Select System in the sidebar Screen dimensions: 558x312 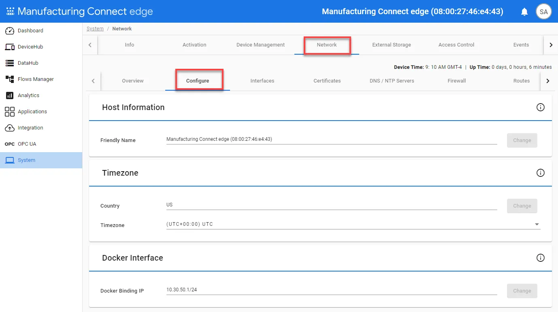coord(41,160)
